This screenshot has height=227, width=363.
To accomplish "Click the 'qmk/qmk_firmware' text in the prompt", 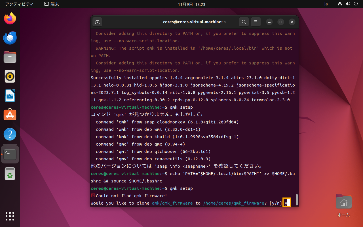I will click(172, 203).
